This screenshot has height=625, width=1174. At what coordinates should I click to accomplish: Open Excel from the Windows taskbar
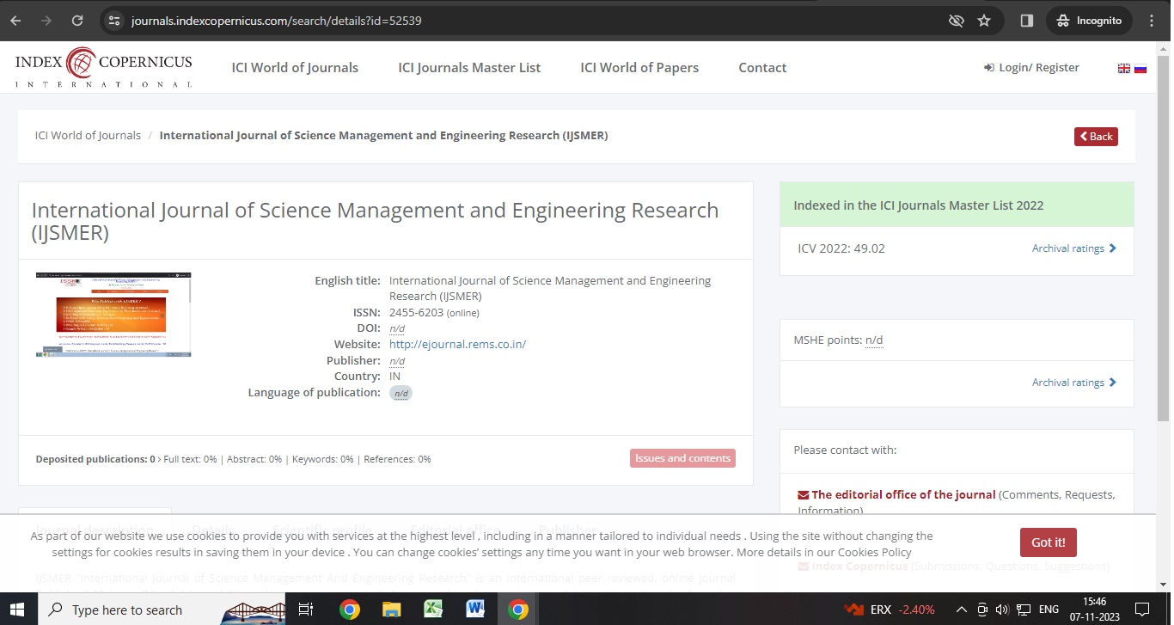point(433,610)
